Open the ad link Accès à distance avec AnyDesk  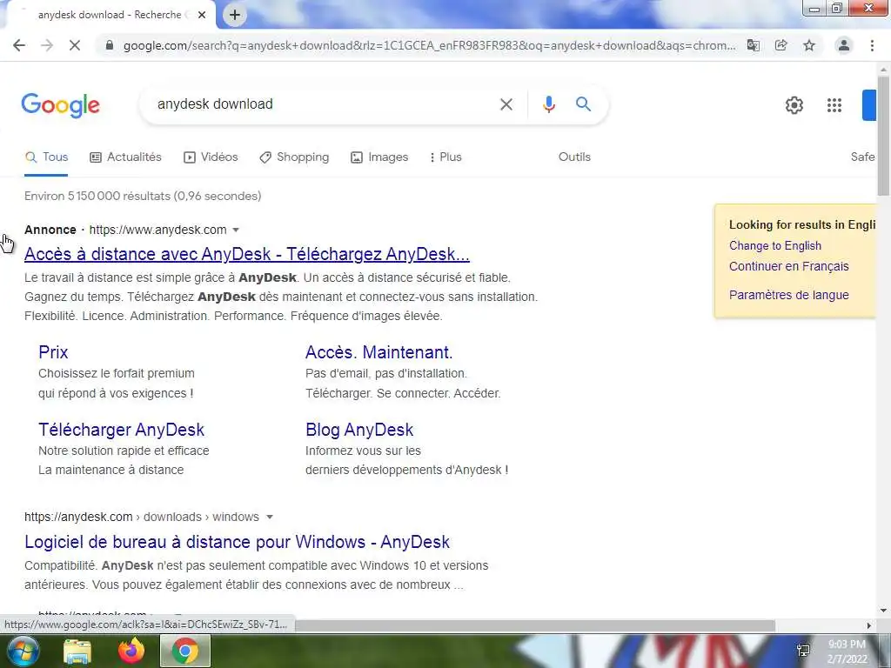click(x=247, y=254)
